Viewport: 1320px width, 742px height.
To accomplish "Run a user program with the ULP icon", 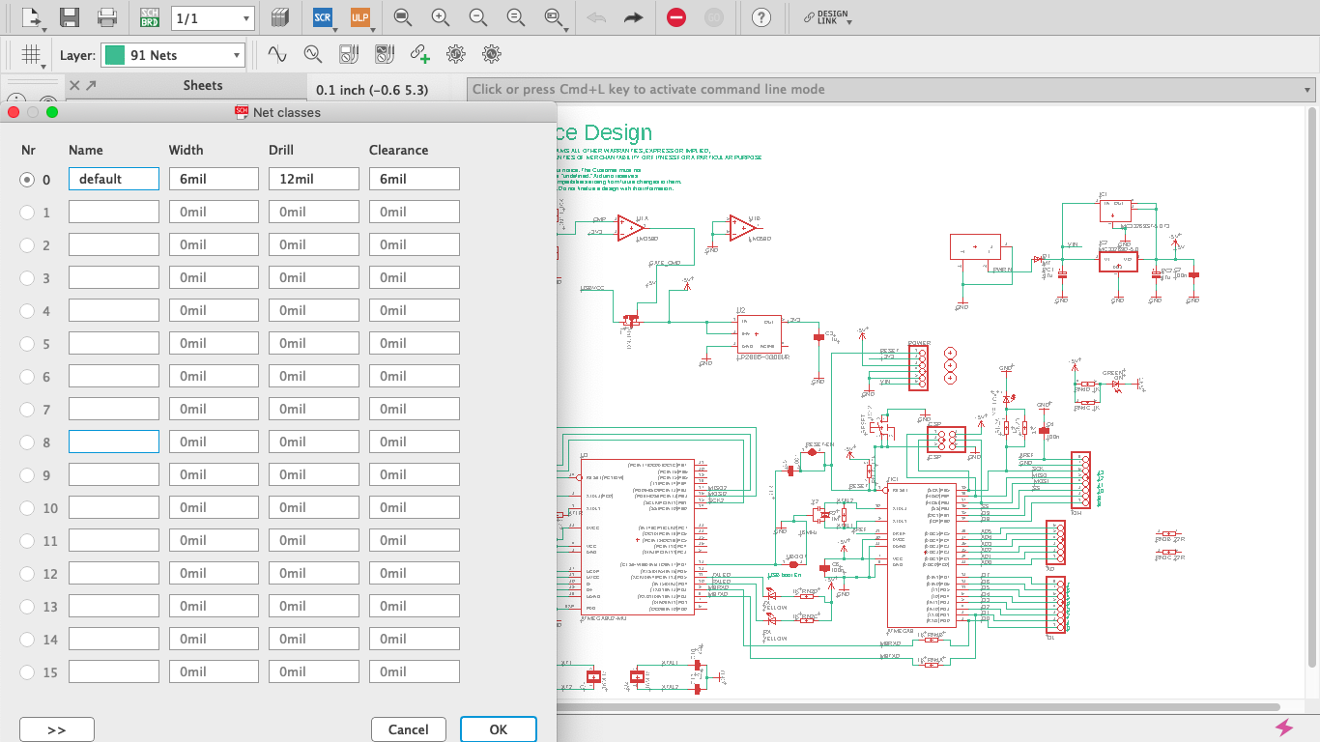I will coord(359,17).
